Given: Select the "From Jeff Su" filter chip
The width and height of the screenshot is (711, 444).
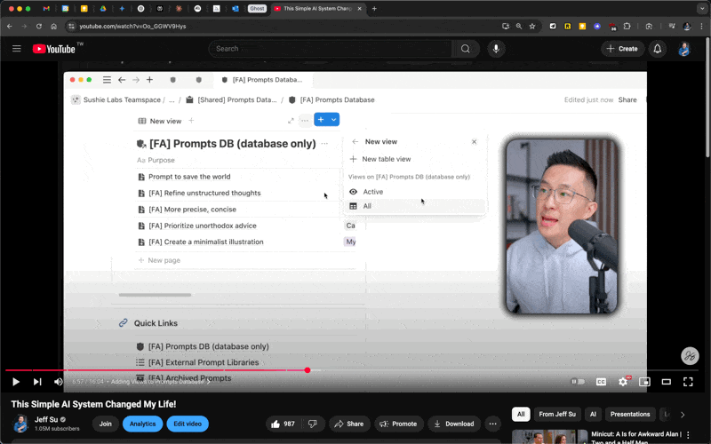Looking at the screenshot, I should tap(558, 414).
